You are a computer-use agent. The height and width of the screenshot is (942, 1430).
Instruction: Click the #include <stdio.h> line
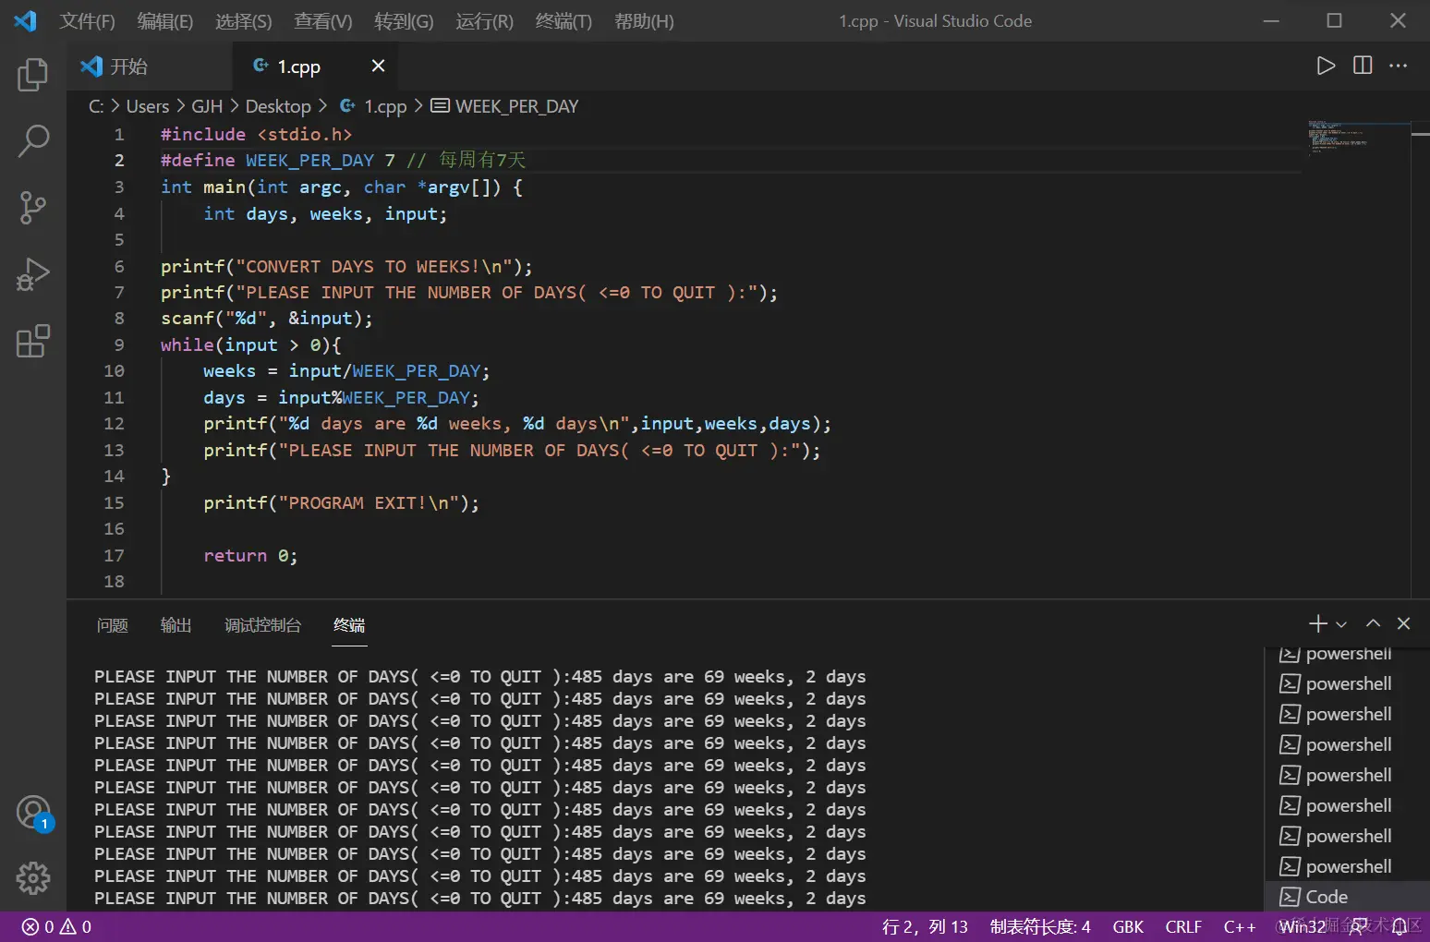tap(256, 135)
